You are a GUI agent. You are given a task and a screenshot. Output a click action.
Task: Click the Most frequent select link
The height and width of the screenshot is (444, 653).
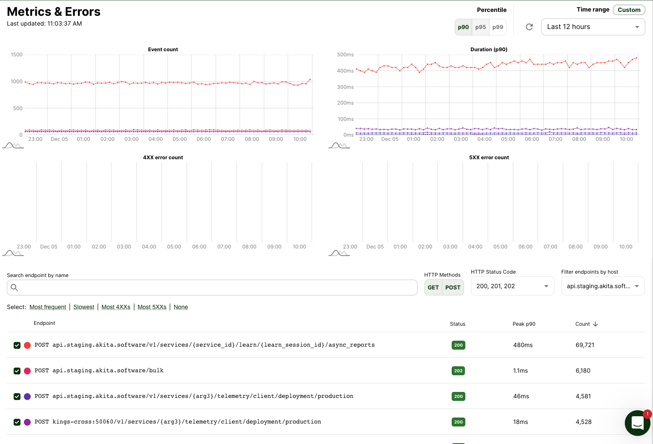(x=48, y=307)
